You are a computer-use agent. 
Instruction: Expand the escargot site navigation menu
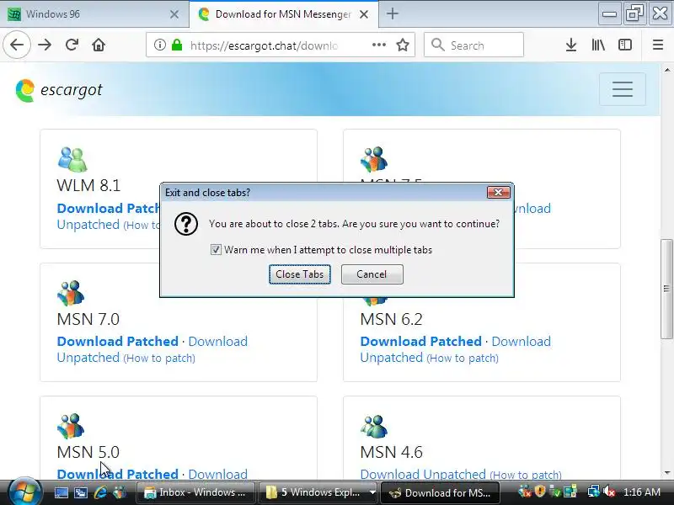[623, 89]
